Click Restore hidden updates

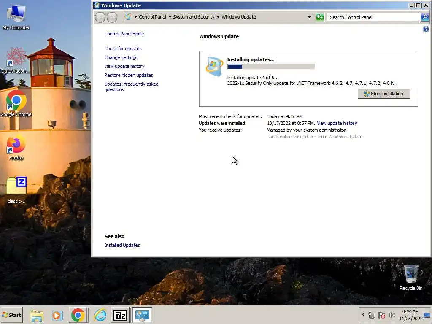128,75
